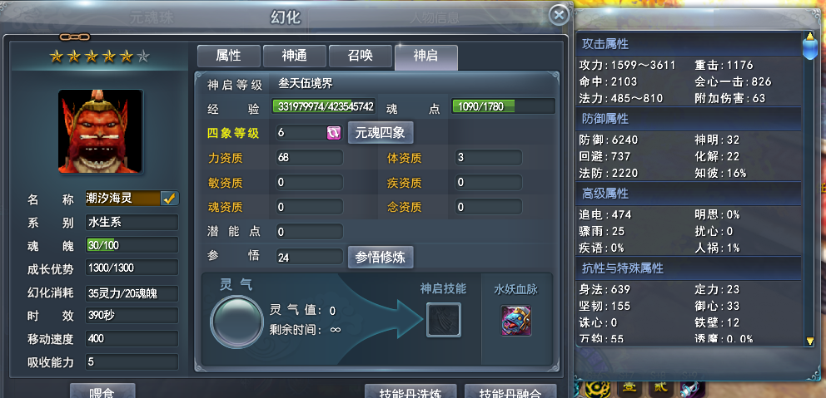The width and height of the screenshot is (826, 398).
Task: Toggle the checkmark next to 潮汐海灵
Action: click(x=170, y=199)
